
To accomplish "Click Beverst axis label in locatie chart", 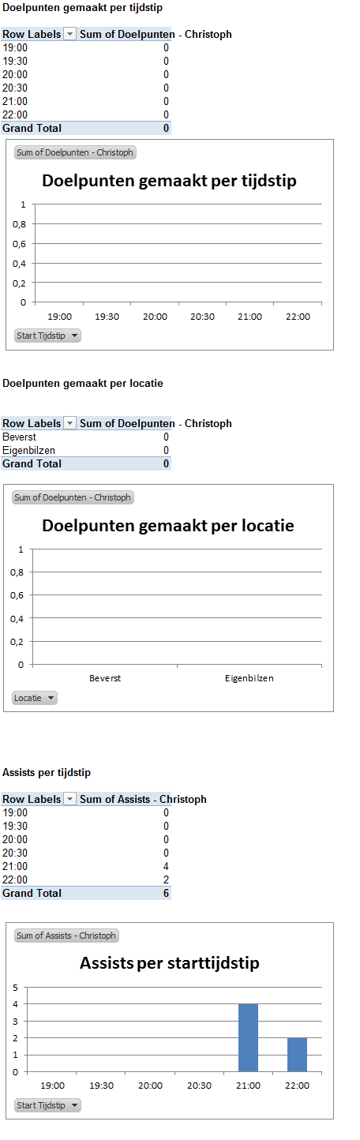I will 105,678.
